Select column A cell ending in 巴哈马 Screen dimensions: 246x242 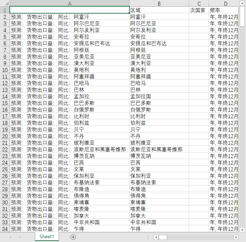click(x=69, y=83)
